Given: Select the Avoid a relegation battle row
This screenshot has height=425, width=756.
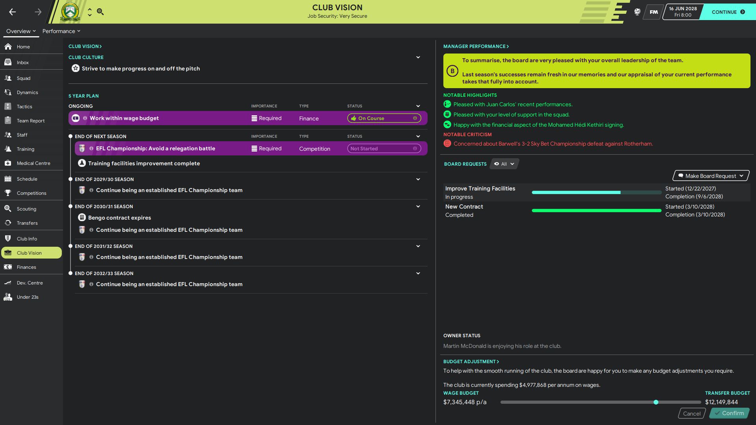Looking at the screenshot, I should (x=251, y=148).
